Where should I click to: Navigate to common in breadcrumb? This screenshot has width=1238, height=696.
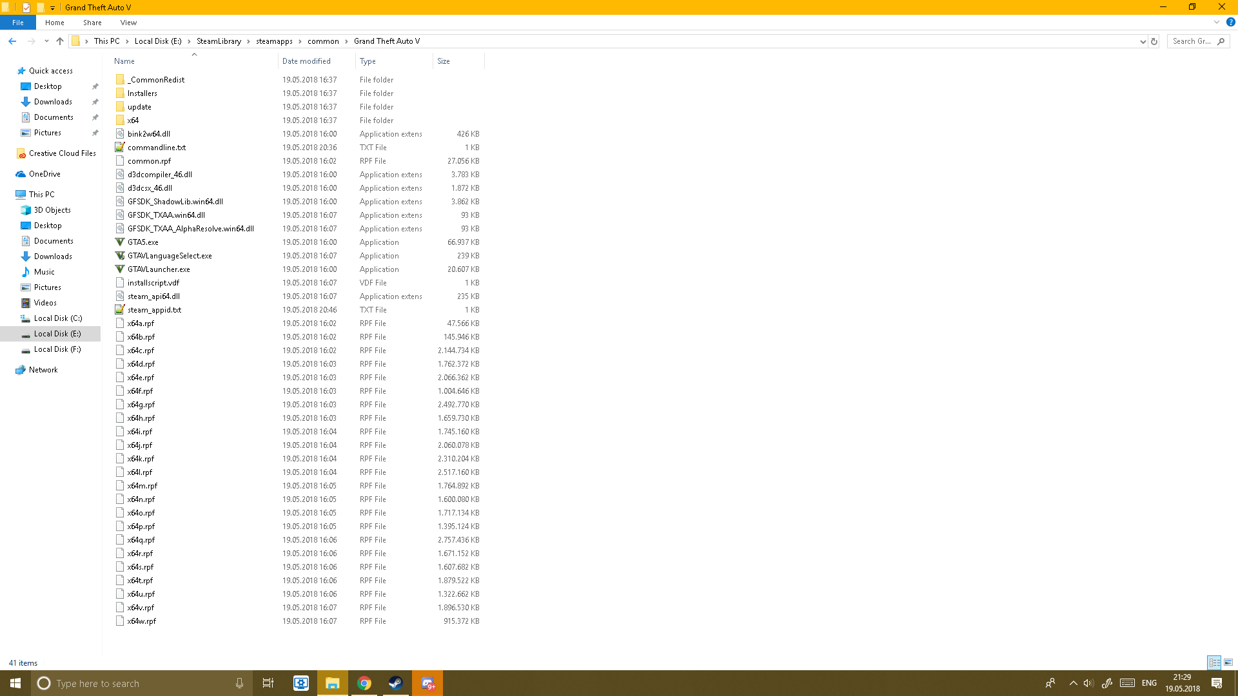(x=323, y=41)
